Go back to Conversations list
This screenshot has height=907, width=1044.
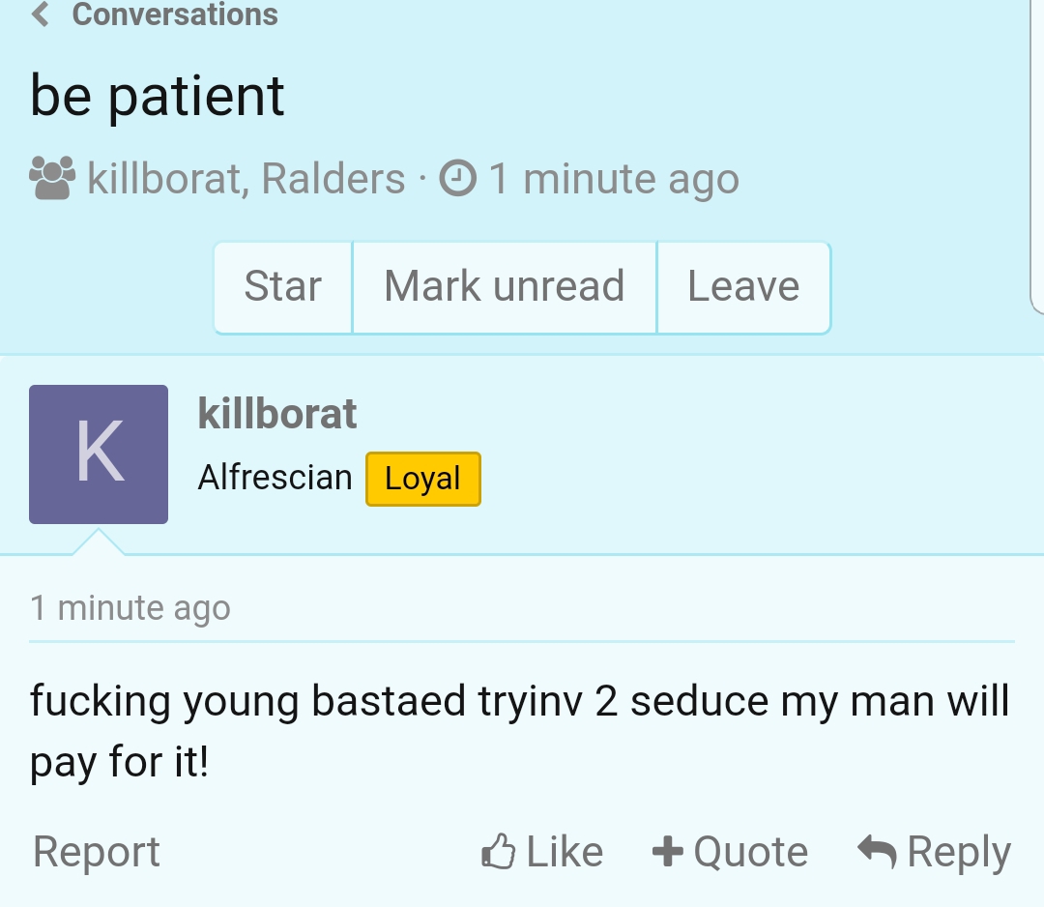pos(174,15)
